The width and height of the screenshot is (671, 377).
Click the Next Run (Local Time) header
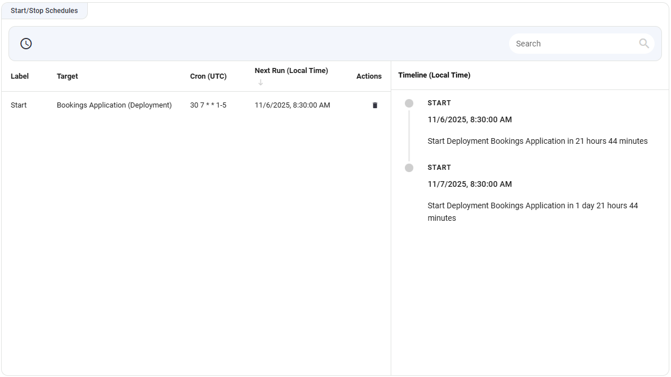click(291, 71)
